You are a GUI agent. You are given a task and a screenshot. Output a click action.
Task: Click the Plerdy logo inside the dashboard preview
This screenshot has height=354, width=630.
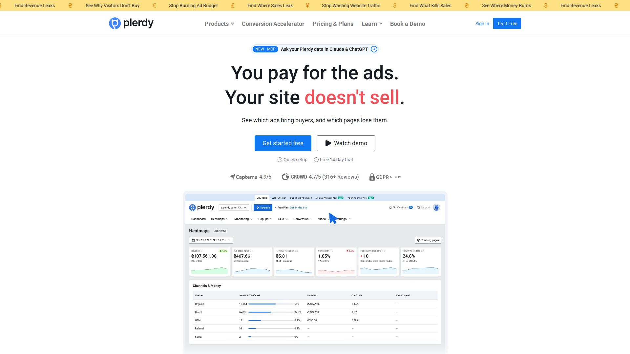[x=201, y=207]
